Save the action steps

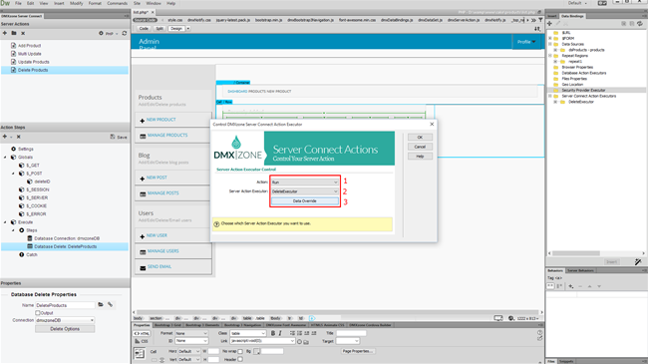[119, 137]
